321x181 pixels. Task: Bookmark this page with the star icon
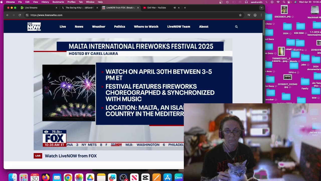tap(240, 15)
